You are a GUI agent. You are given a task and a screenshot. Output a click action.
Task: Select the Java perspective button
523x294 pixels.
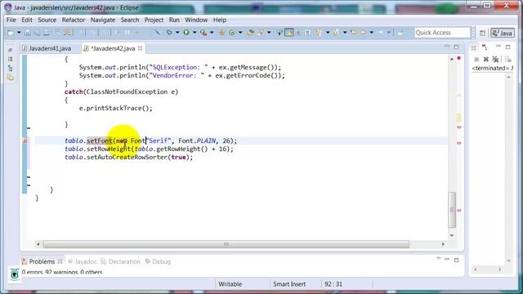pyautogui.click(x=503, y=33)
